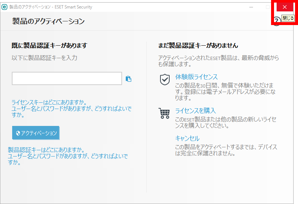Screen dimensions: 298x204
Task: Open lower ユーザー名とパスワードがありますが link
Action: coord(67,159)
